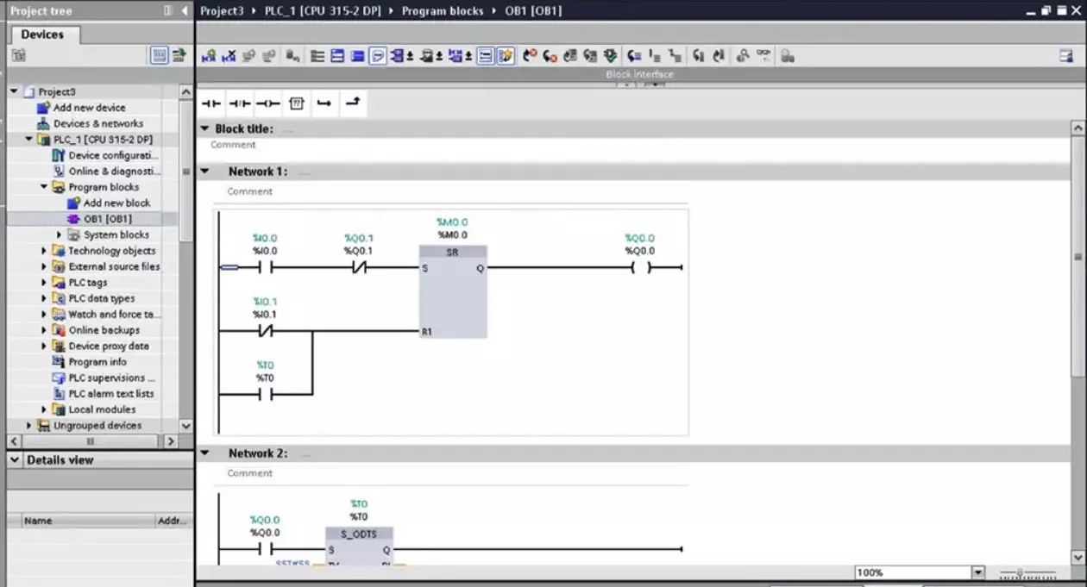Adjust the zoom slider
This screenshot has height=587, width=1087.
1021,572
